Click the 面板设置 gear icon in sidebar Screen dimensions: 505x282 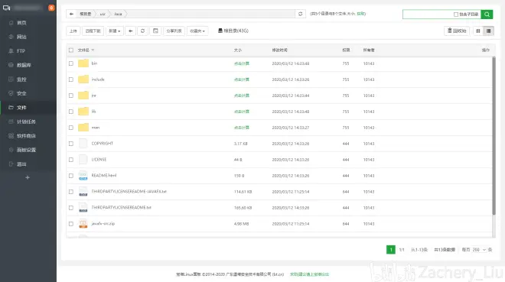tap(11, 150)
